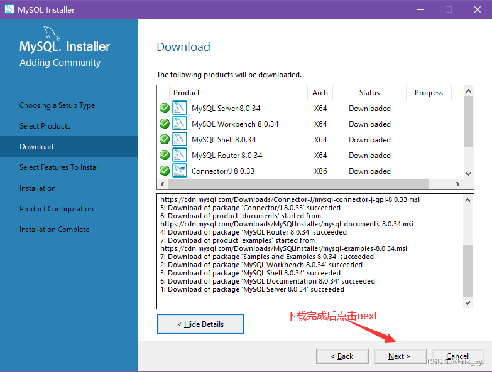Click green checkmark beside MySQL Router 8.0.34

tap(165, 155)
